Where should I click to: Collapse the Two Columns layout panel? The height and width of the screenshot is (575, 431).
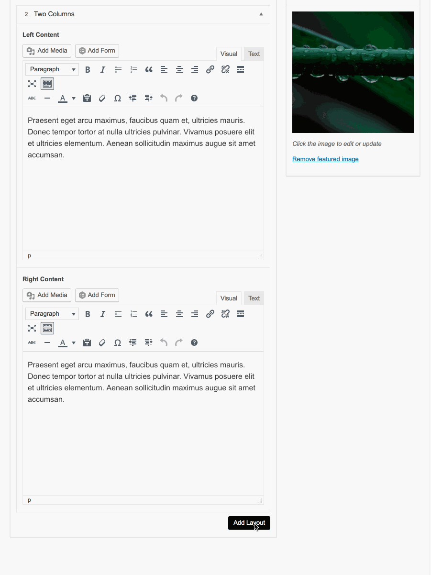(261, 14)
